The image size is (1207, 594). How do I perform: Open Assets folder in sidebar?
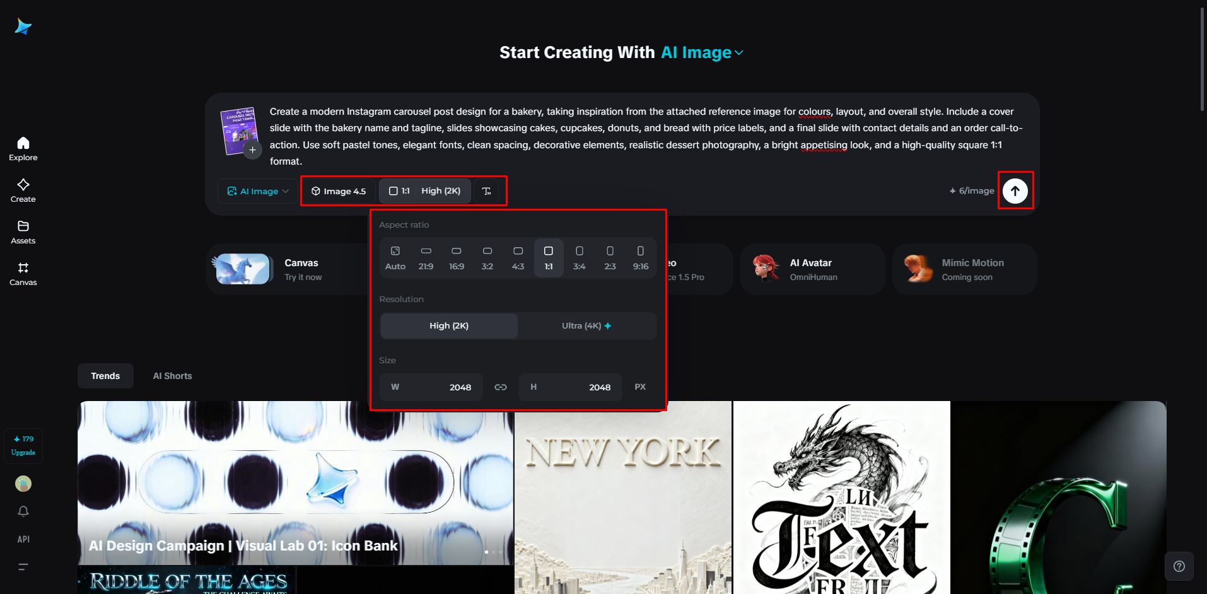coord(23,232)
